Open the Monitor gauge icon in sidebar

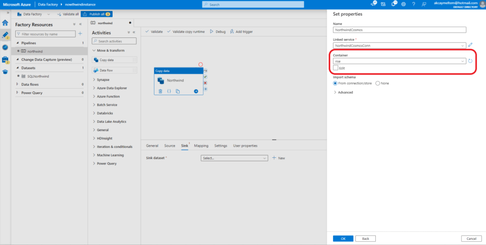tap(5, 47)
